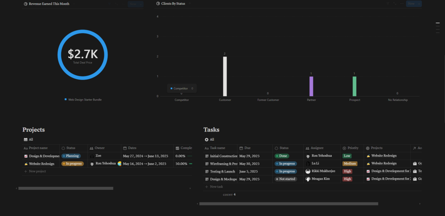Click the bar chart icon in Wireframing row's last column
The image size is (445, 216).
click(415, 164)
